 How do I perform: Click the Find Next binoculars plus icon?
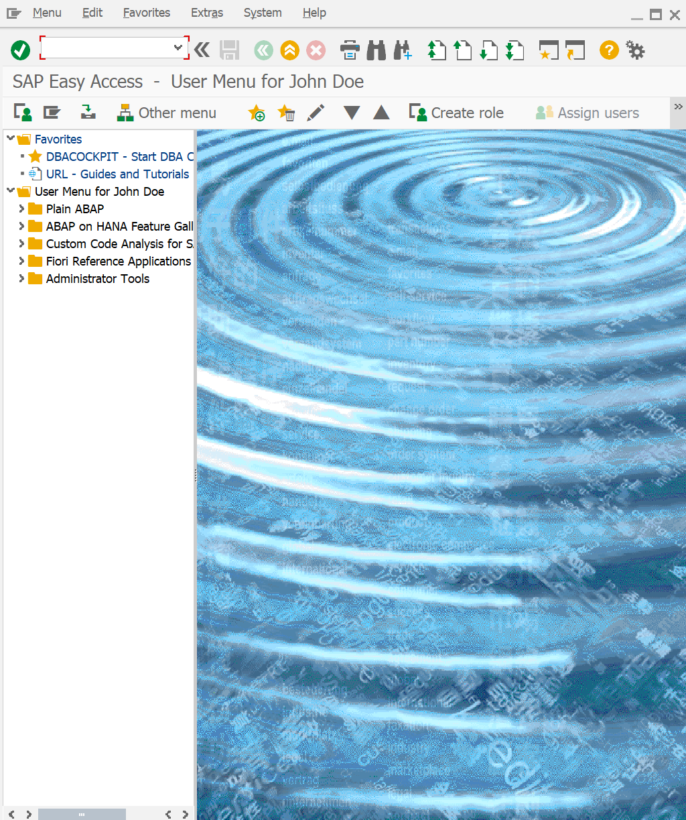tap(403, 50)
